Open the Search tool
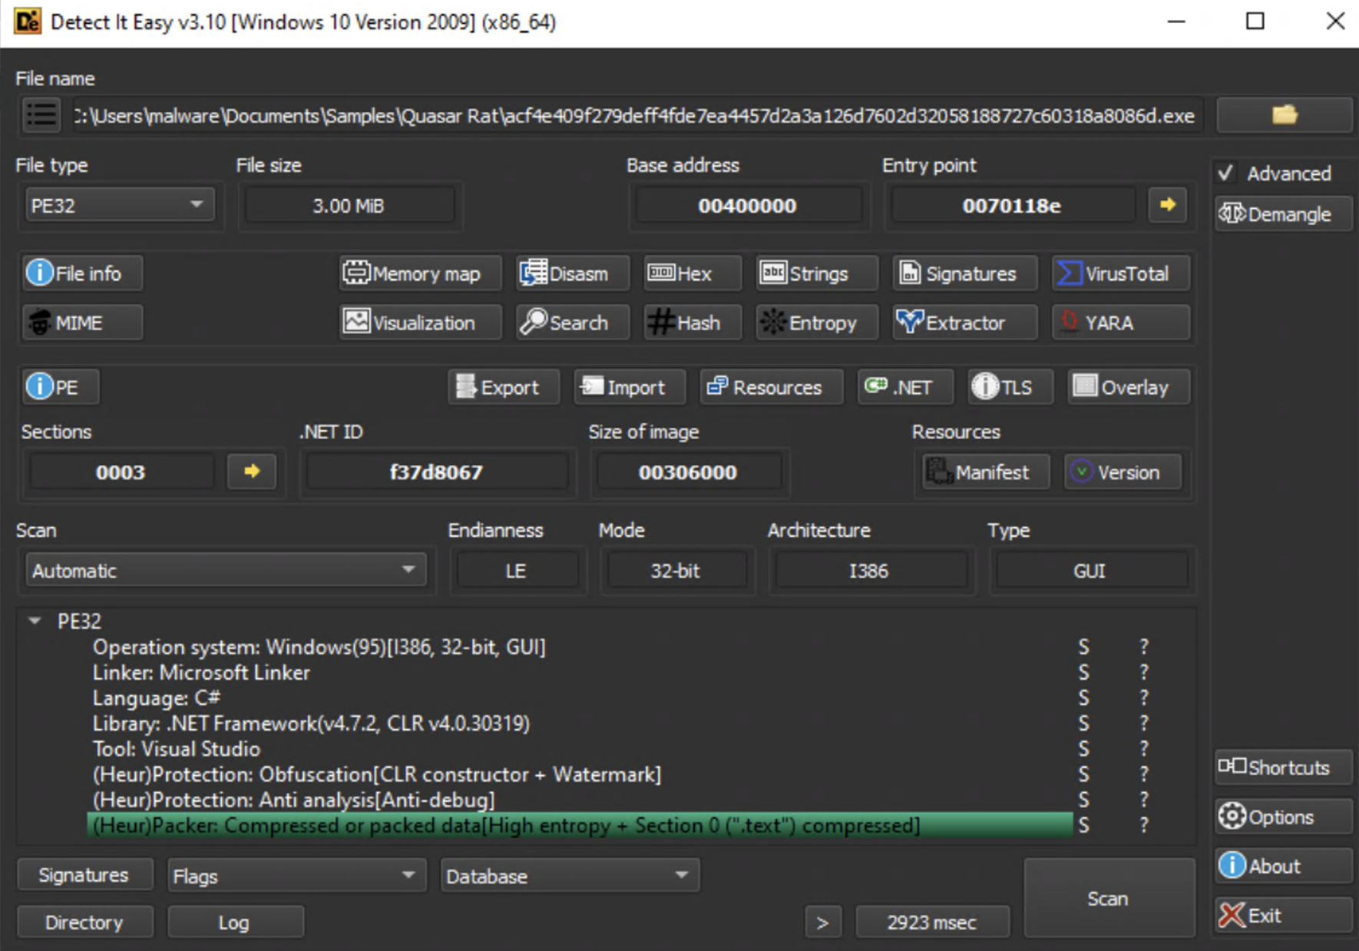Image resolution: width=1359 pixels, height=951 pixels. click(x=573, y=323)
